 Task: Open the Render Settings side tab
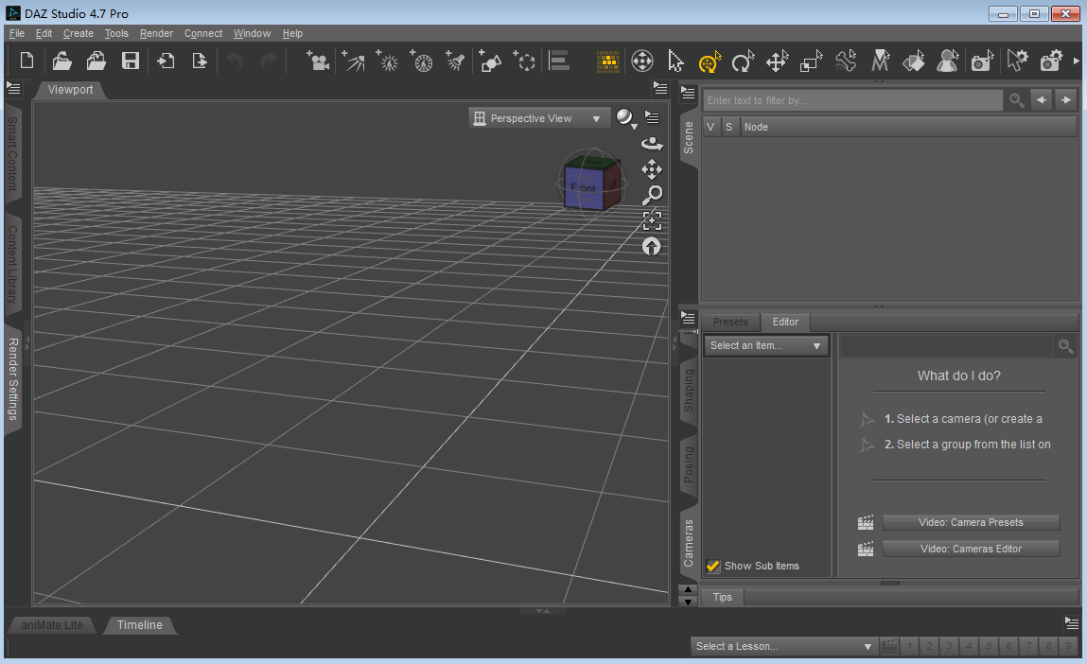click(12, 379)
